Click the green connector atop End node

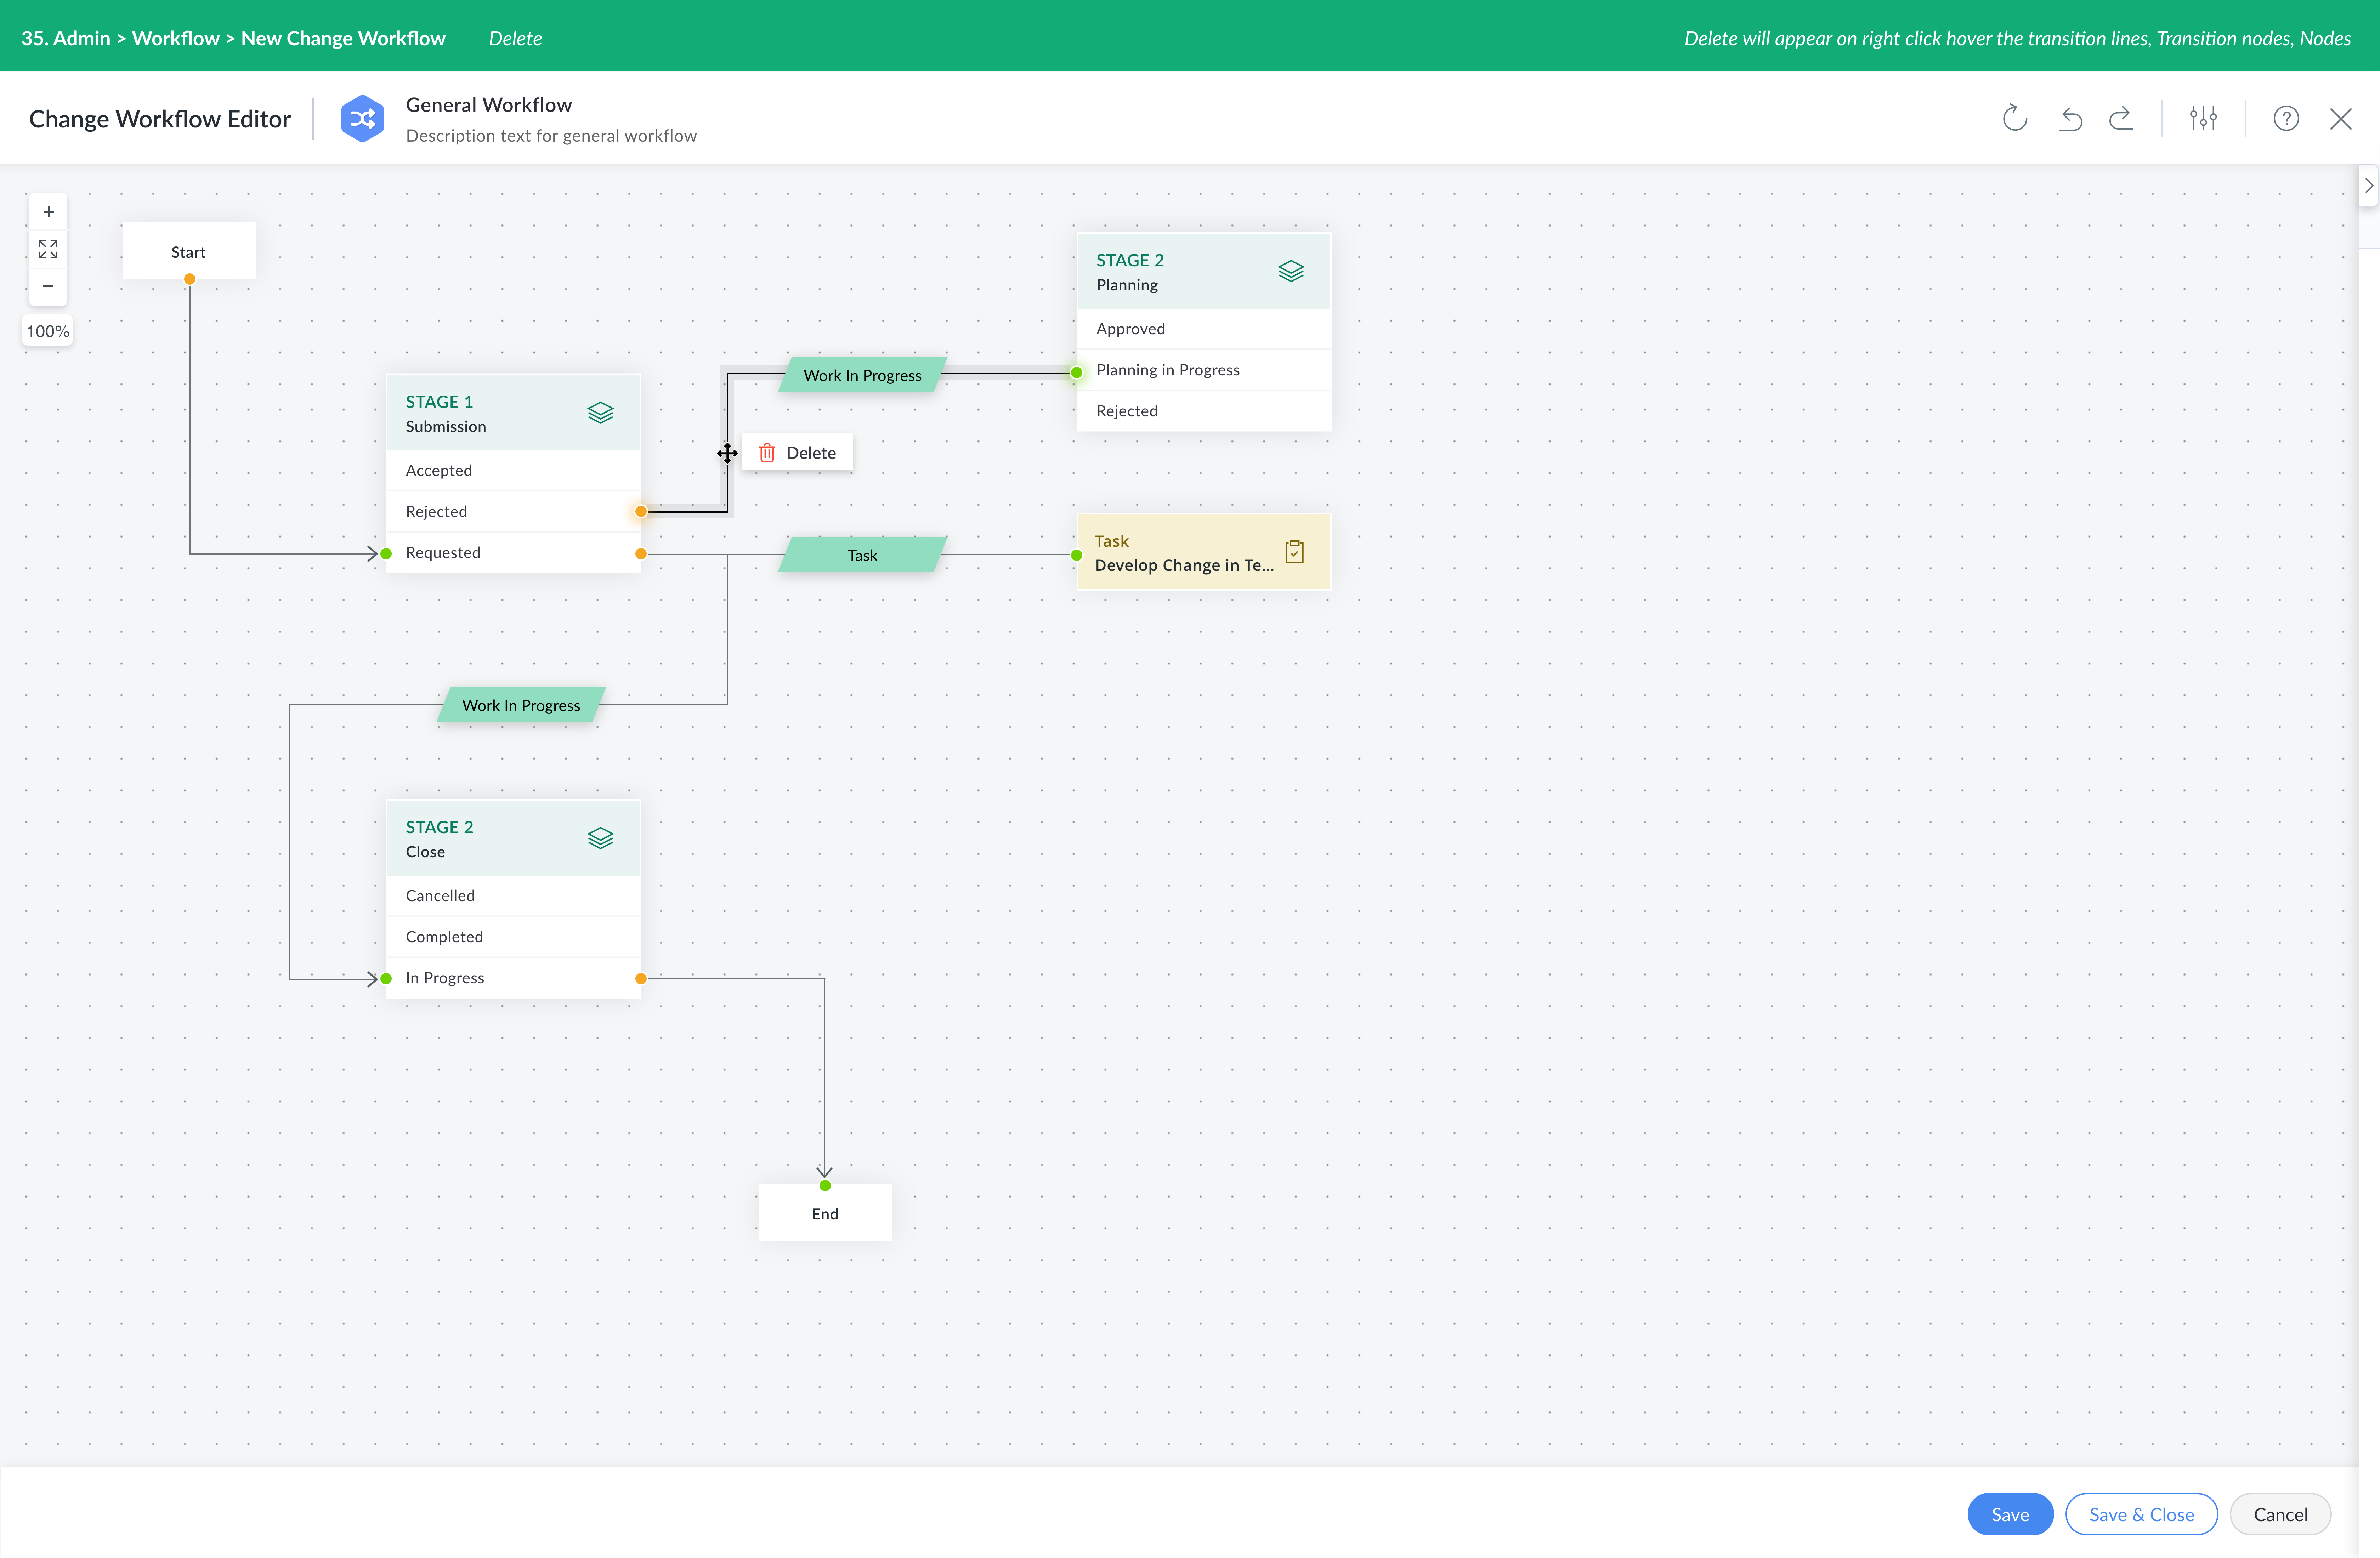coord(825,1186)
